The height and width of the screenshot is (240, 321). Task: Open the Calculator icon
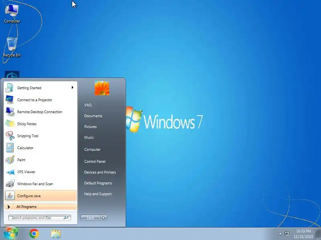(10, 148)
